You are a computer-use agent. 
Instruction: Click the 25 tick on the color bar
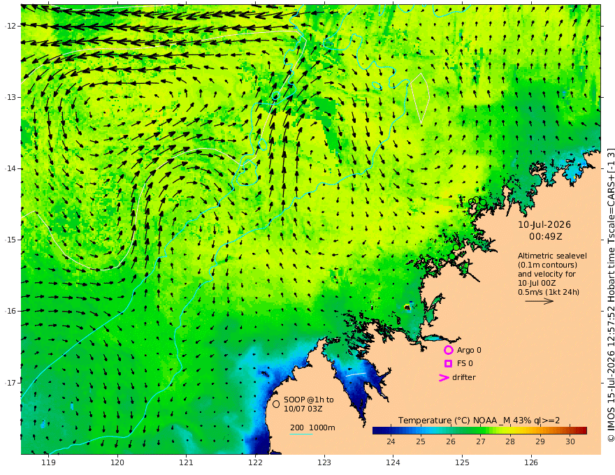tap(421, 441)
